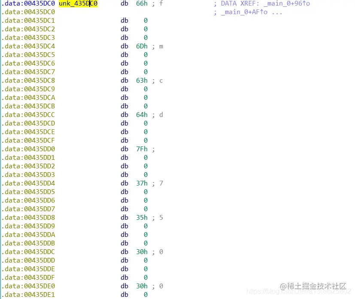Click the '5' character comment at 00435DD8
Screen dimensions: 355x299
tap(161, 218)
